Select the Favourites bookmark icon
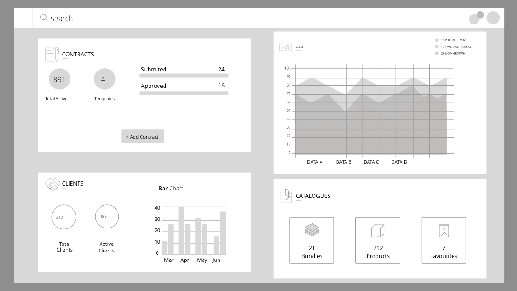This screenshot has width=517, height=291. click(x=443, y=229)
